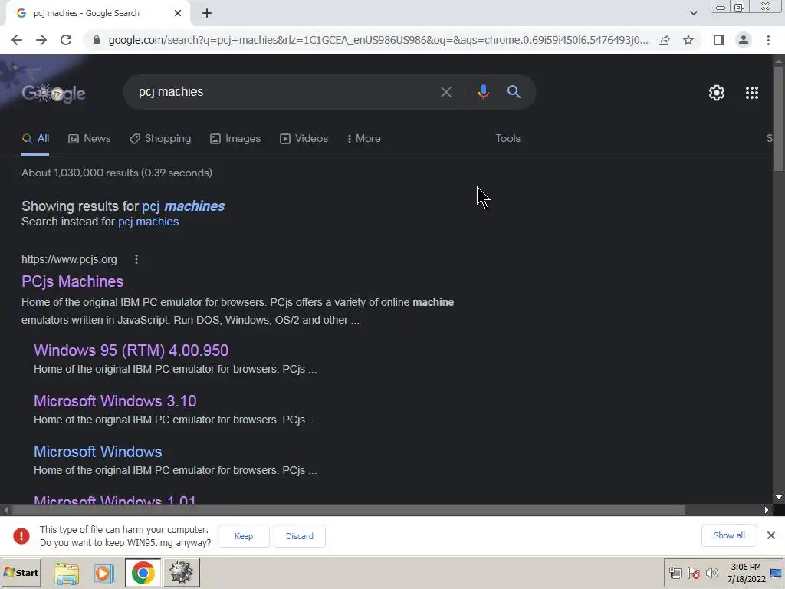The image size is (785, 589).
Task: Click the https://www.pcjs.org URL text
Action: 69,259
